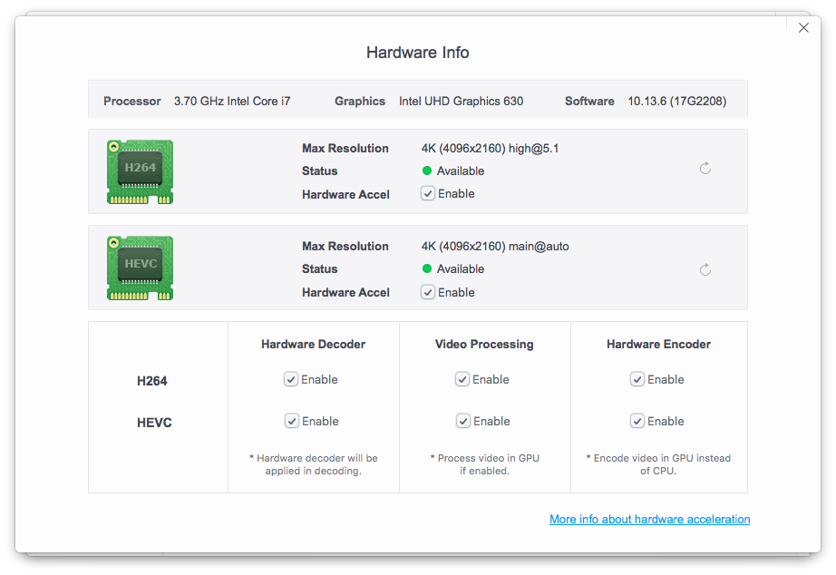The width and height of the screenshot is (836, 575).
Task: Toggle HEVC Video Processing Enable checkbox
Action: point(462,421)
